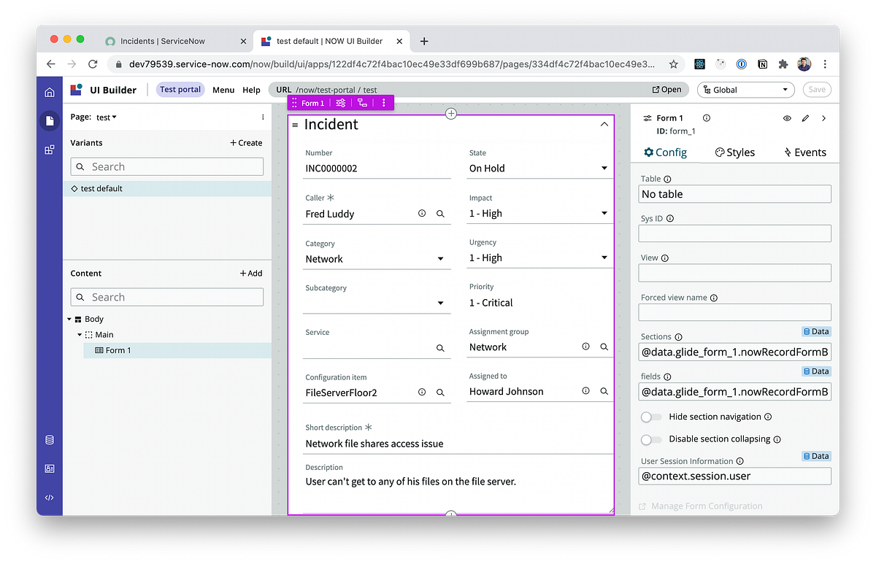
Task: Open the Data resources icon in sidebar
Action: point(50,439)
